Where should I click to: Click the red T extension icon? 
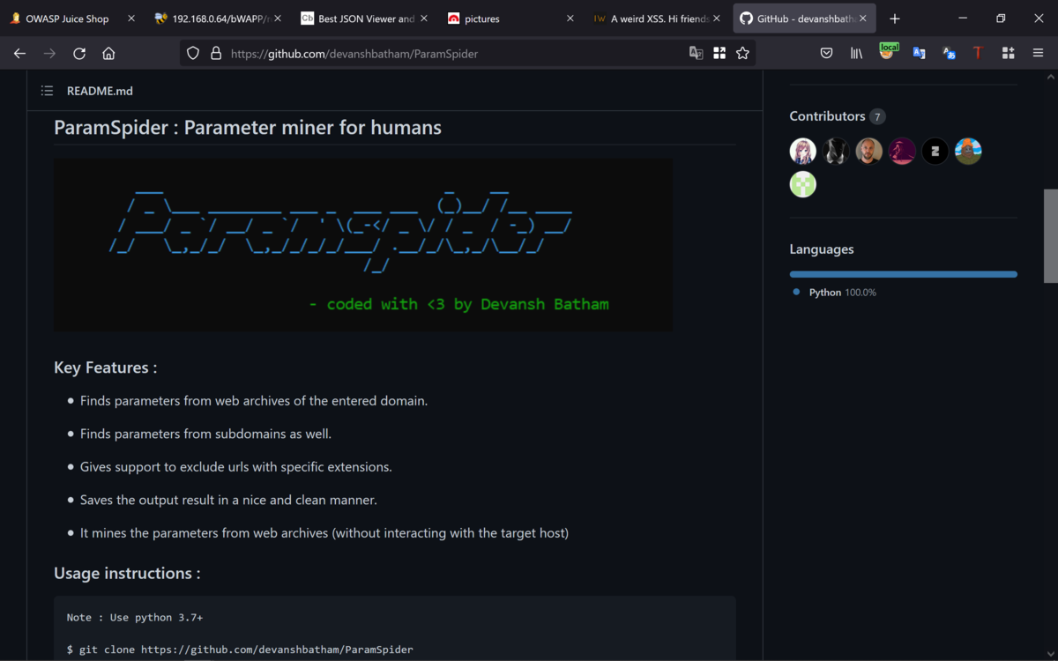[x=978, y=54]
